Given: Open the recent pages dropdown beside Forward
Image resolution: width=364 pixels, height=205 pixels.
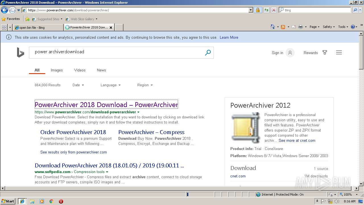Looking at the screenshot, I should (x=18, y=10).
